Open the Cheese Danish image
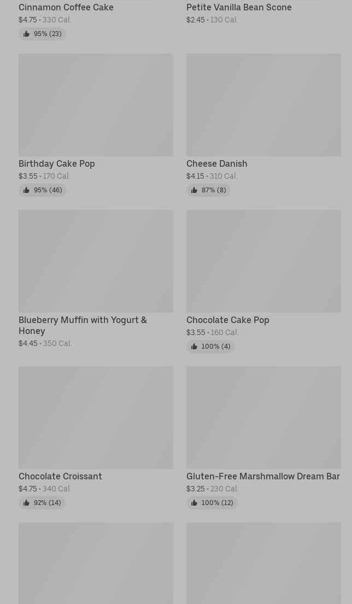The image size is (352, 604). point(263,105)
